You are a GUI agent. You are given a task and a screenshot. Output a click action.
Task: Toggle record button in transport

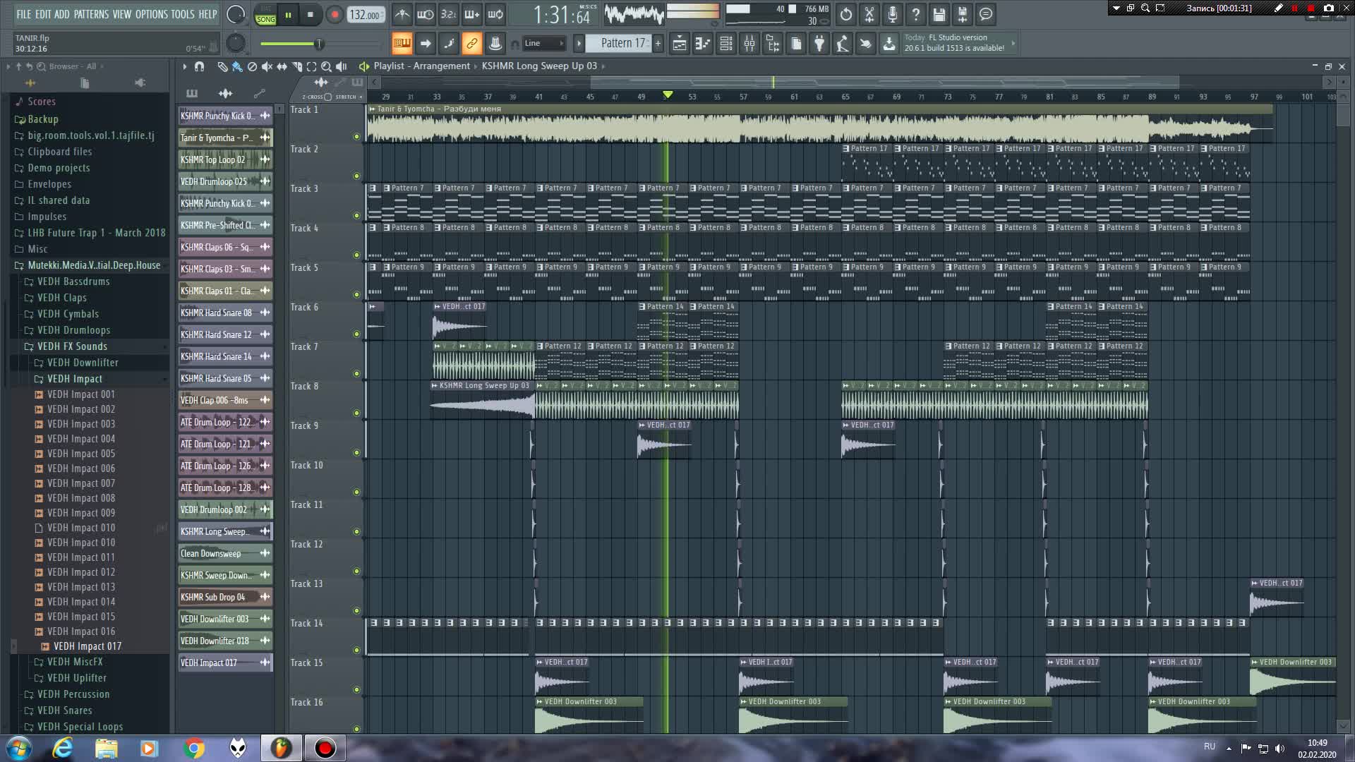pyautogui.click(x=335, y=14)
